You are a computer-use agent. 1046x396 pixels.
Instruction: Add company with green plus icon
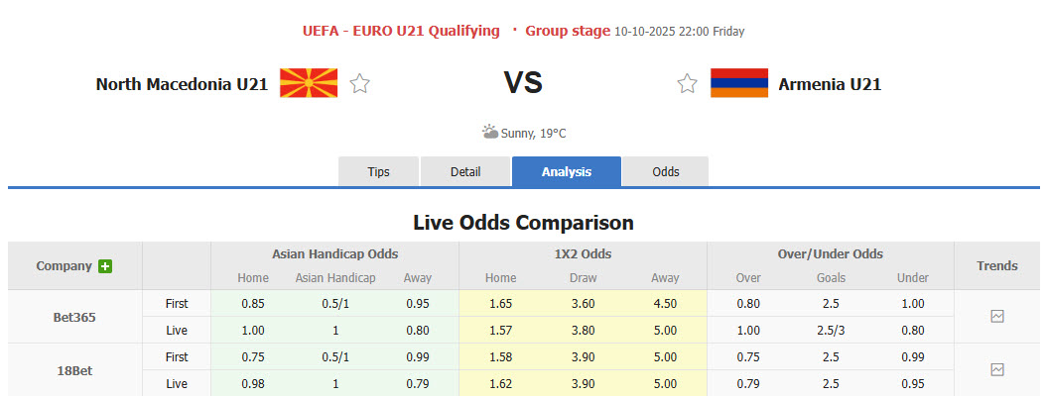click(105, 266)
